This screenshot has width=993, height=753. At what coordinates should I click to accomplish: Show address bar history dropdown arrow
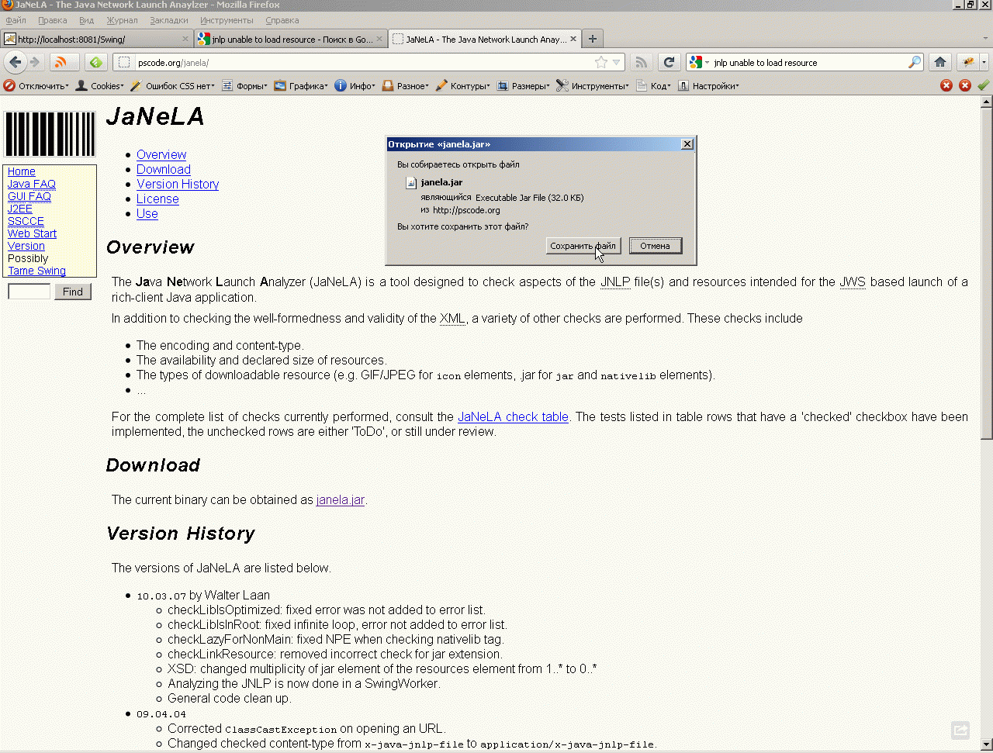pyautogui.click(x=617, y=62)
